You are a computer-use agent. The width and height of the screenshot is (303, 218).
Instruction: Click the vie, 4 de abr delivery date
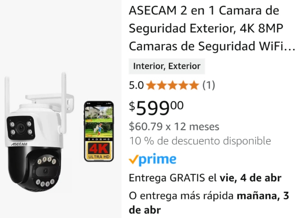250,178
